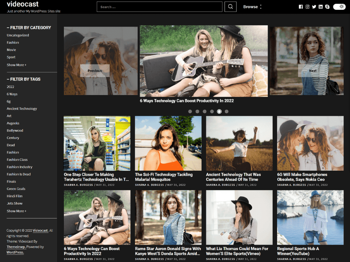Filter by the Fashion category
The width and height of the screenshot is (350, 262).
click(13, 43)
